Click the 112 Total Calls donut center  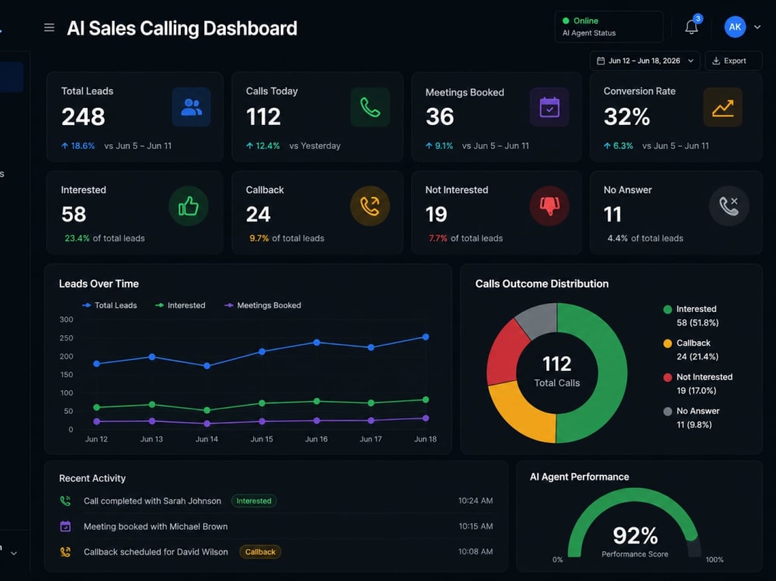click(556, 371)
